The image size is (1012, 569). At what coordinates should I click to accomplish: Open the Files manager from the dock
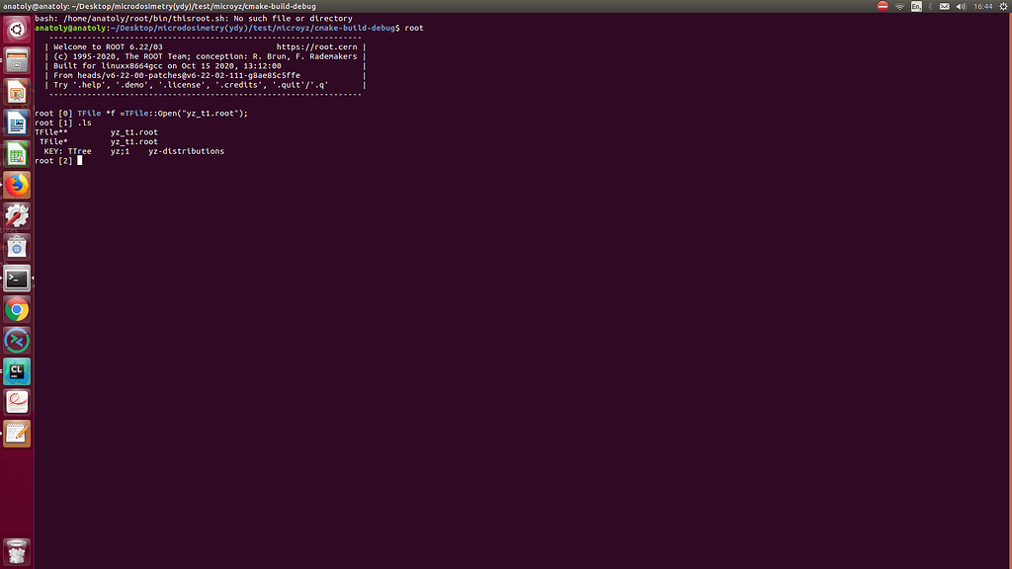click(17, 61)
